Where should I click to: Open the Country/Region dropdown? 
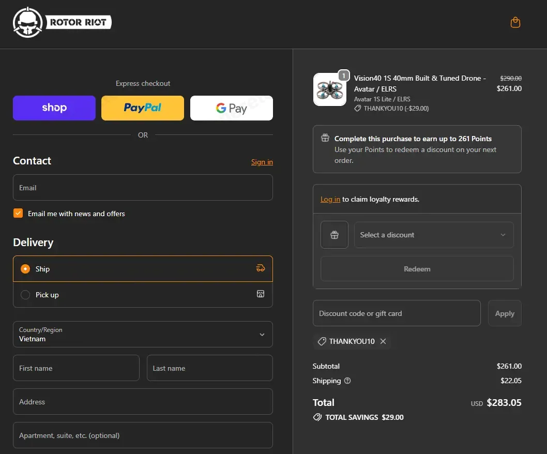click(143, 335)
